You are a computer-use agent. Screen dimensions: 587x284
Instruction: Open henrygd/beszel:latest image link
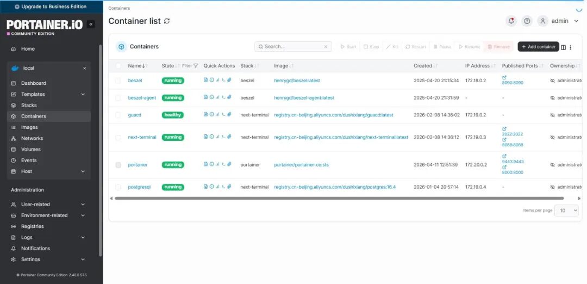click(297, 81)
